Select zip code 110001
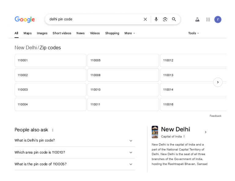 coord(50,61)
